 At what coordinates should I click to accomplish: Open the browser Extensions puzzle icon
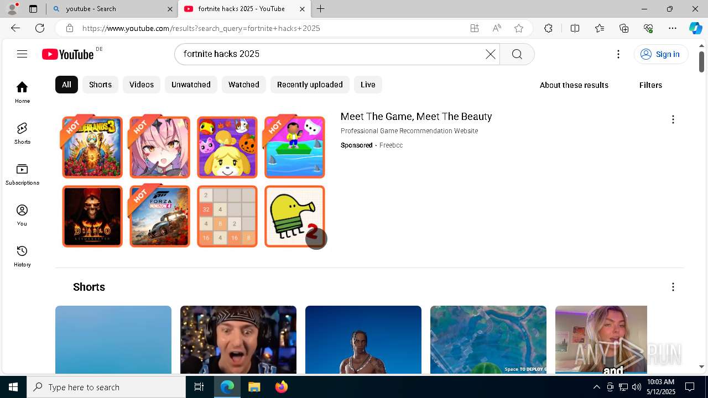pos(548,28)
